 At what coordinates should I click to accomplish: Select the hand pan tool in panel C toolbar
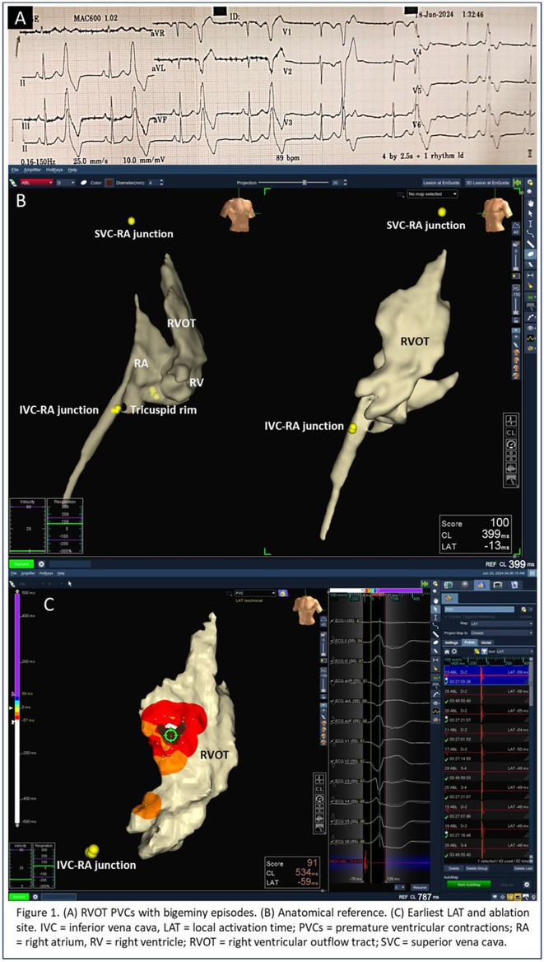435,601
